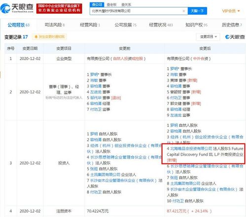This screenshot has width=246, height=217.
Task: Click the 郭文健 董事 [新增] entry
Action: point(184,104)
